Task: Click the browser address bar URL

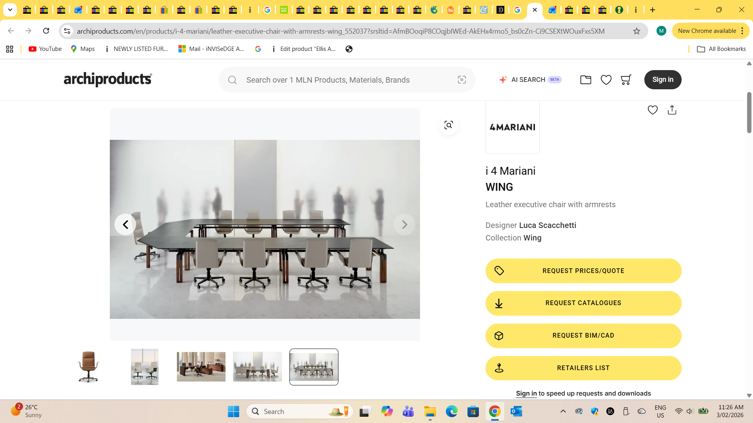Action: tap(340, 31)
